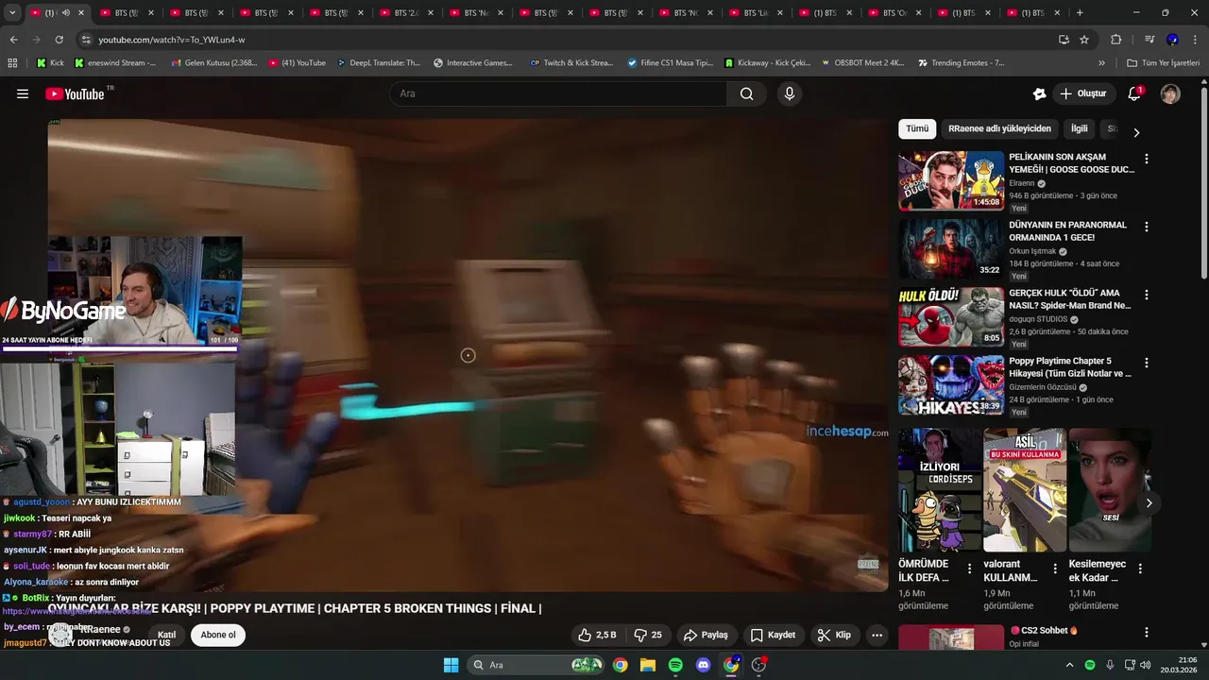
Task: Click the Katıl join button
Action: 167,635
